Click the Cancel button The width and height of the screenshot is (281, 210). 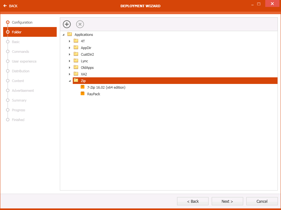(262, 201)
